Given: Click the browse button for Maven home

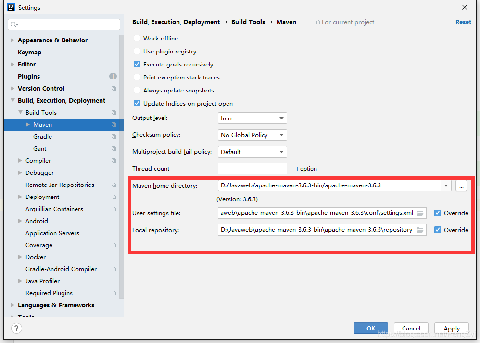Looking at the screenshot, I should (x=461, y=185).
